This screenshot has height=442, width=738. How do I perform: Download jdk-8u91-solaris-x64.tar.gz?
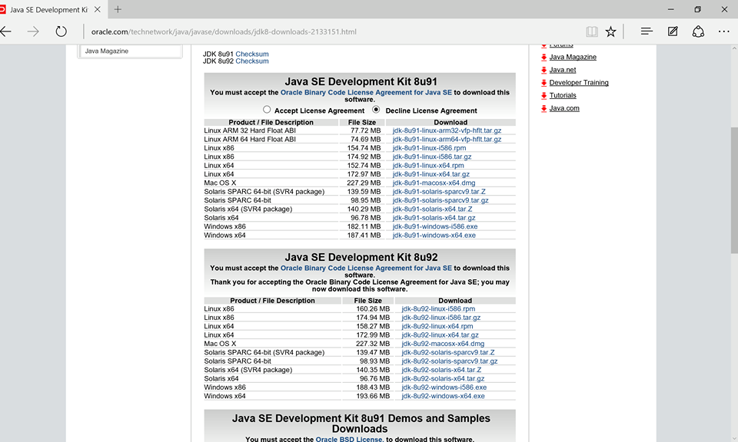434,218
